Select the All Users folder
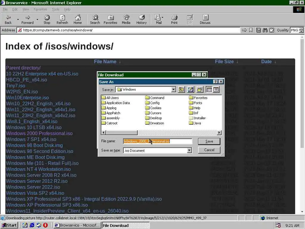The image size is (305, 229). click(110, 98)
